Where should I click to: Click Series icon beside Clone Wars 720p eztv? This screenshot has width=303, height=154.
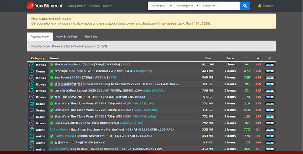(x=32, y=104)
